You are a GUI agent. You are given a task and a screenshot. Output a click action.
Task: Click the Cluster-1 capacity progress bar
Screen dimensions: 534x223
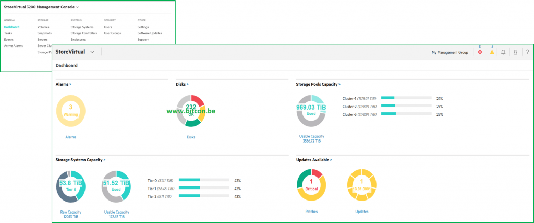point(407,98)
